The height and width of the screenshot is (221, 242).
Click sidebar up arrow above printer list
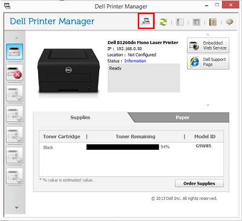[17, 38]
